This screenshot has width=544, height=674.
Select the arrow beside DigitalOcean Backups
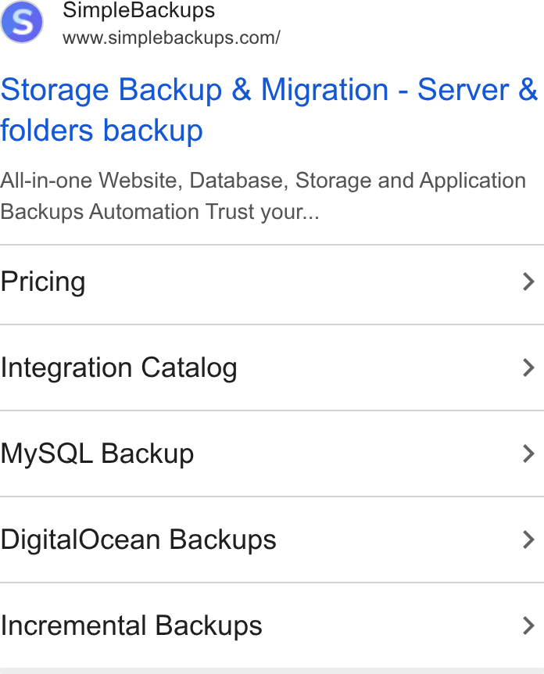click(528, 540)
